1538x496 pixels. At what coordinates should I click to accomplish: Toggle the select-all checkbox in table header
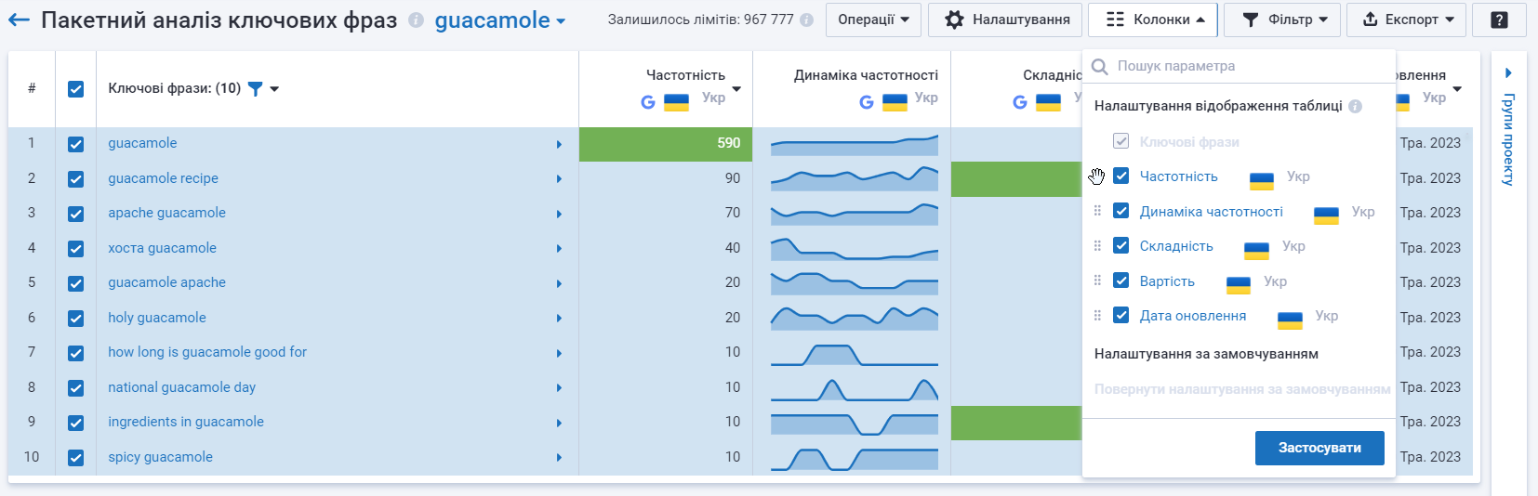pyautogui.click(x=75, y=89)
